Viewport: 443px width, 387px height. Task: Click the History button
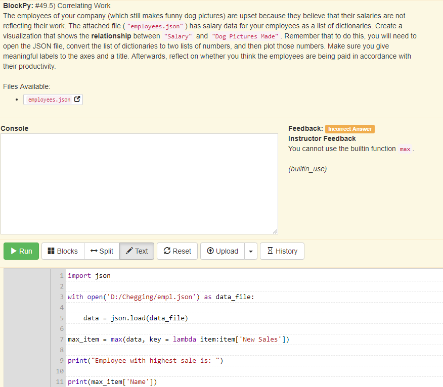282,251
